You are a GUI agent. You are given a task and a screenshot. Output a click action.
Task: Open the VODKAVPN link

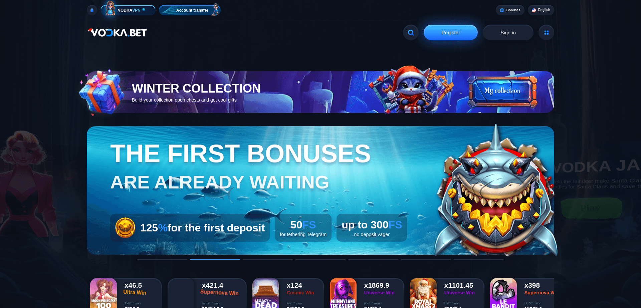tap(128, 10)
